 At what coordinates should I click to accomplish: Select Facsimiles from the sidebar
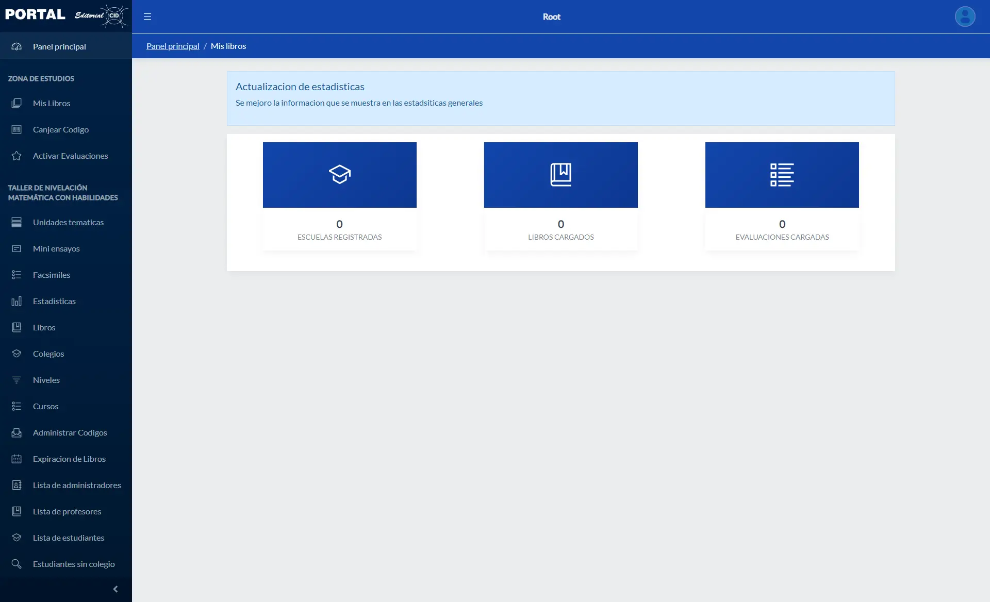[x=52, y=275]
